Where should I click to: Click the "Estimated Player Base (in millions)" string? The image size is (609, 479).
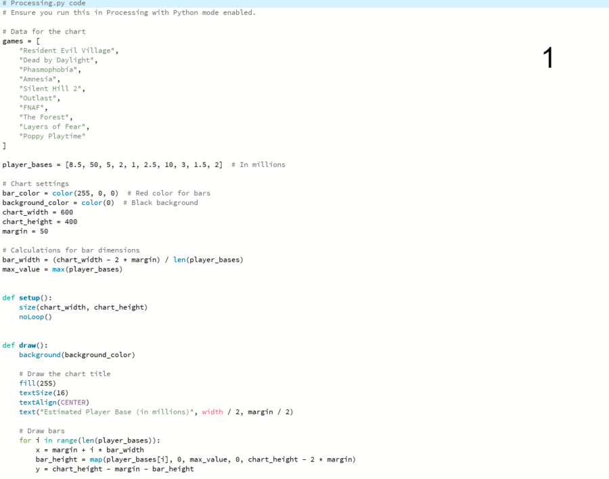click(x=116, y=412)
